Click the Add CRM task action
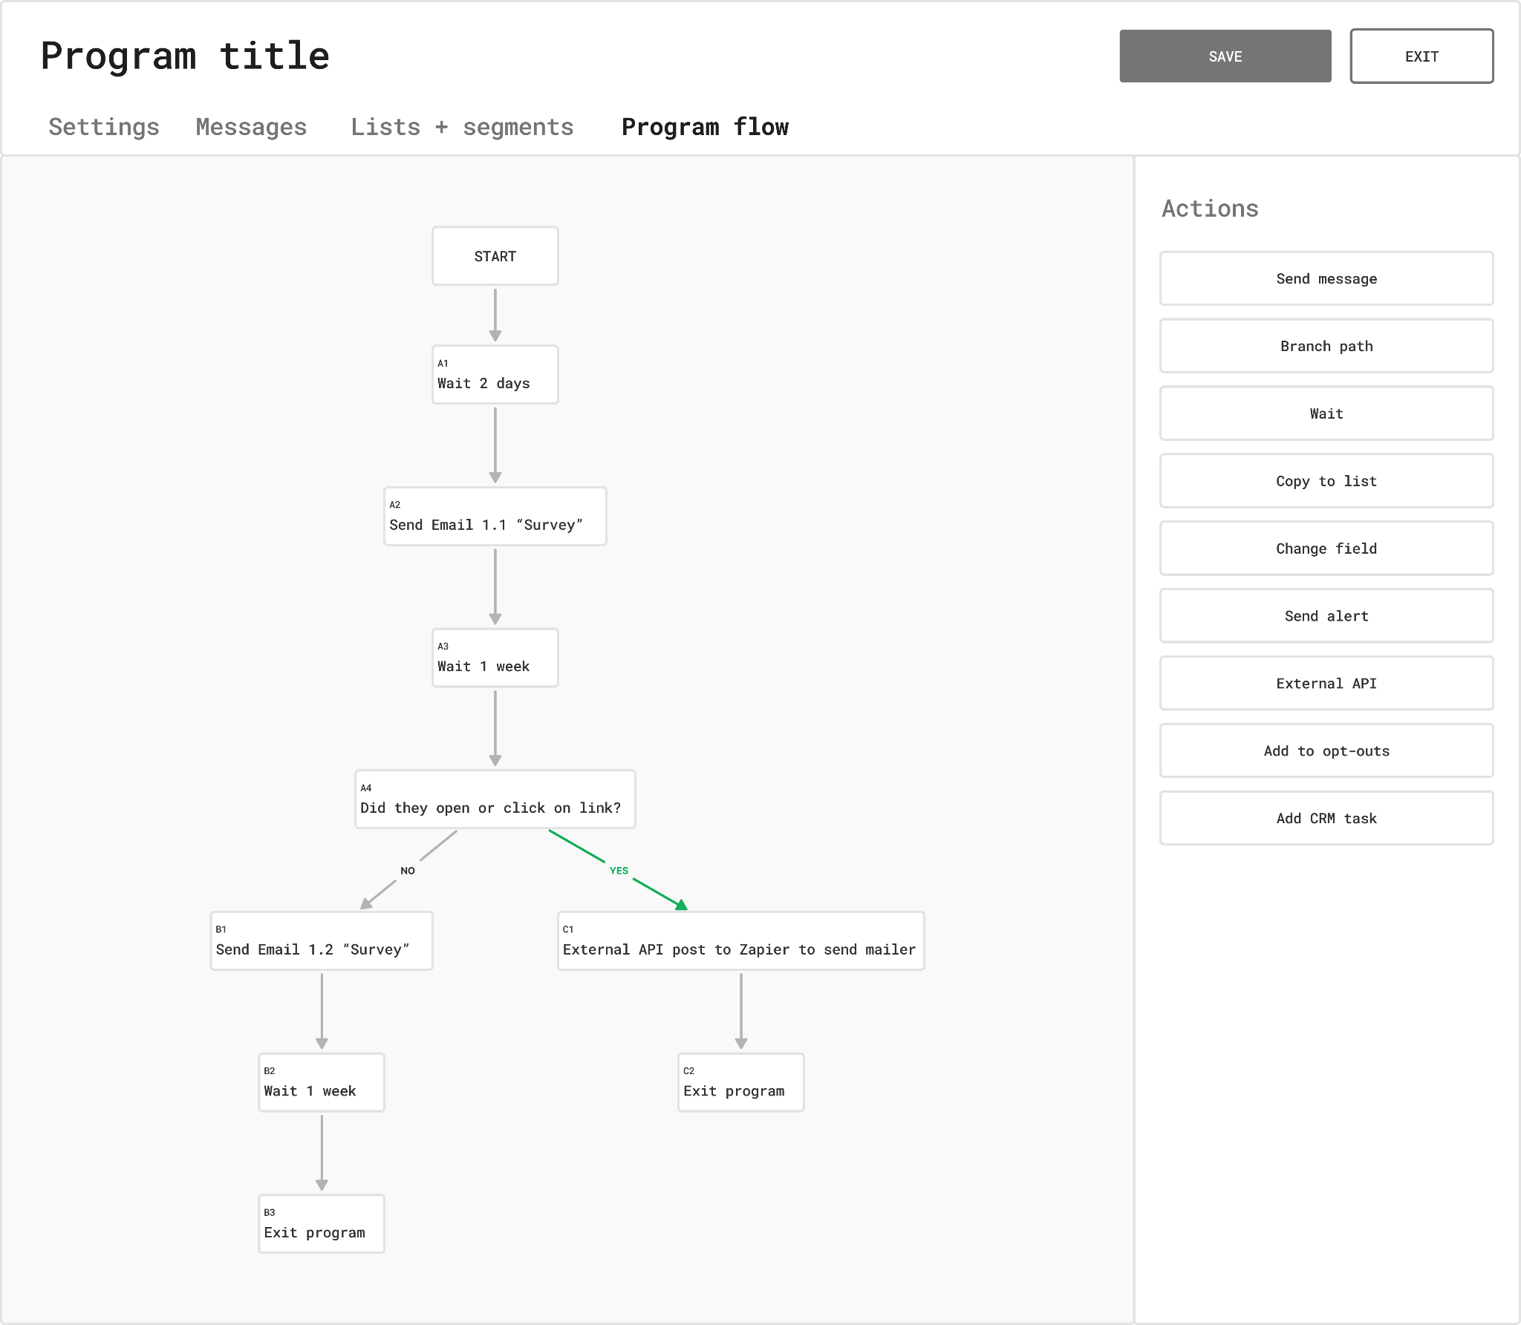Screen dimensions: 1521x1325 pos(1326,819)
